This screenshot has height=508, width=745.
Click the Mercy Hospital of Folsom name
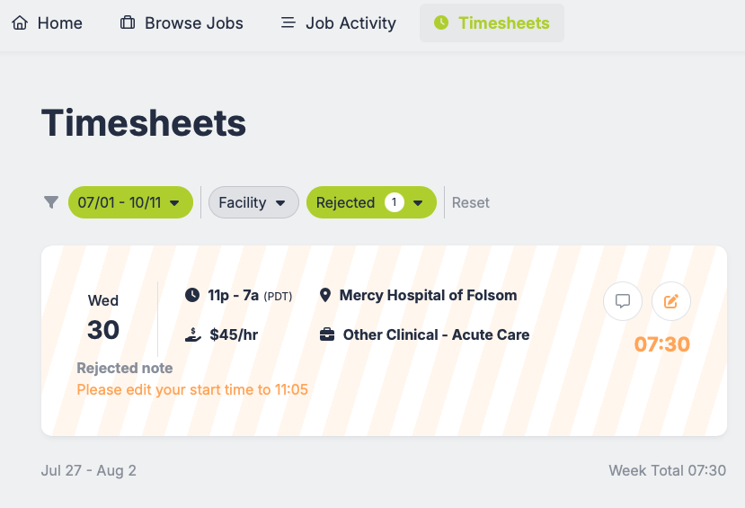pos(428,295)
